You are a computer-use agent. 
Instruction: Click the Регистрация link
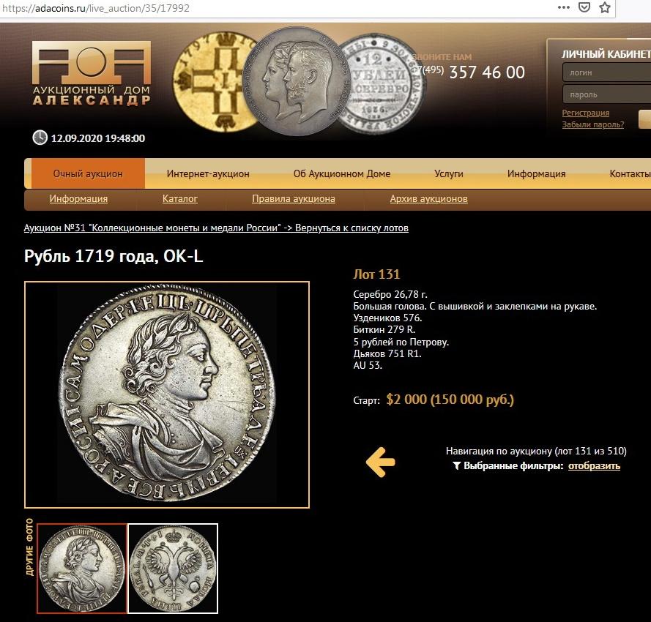point(585,113)
